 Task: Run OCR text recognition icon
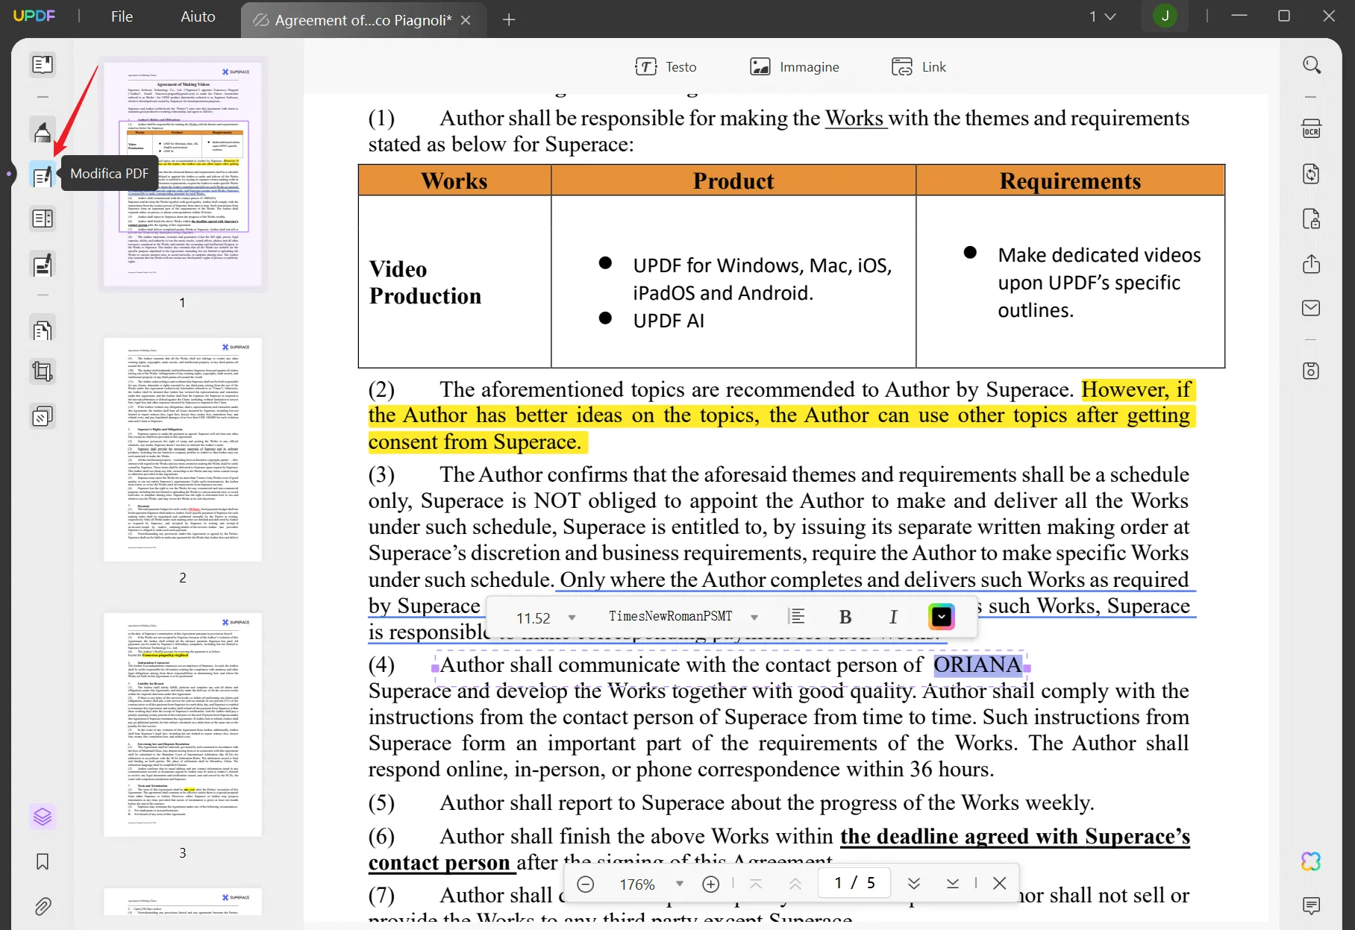(1312, 129)
